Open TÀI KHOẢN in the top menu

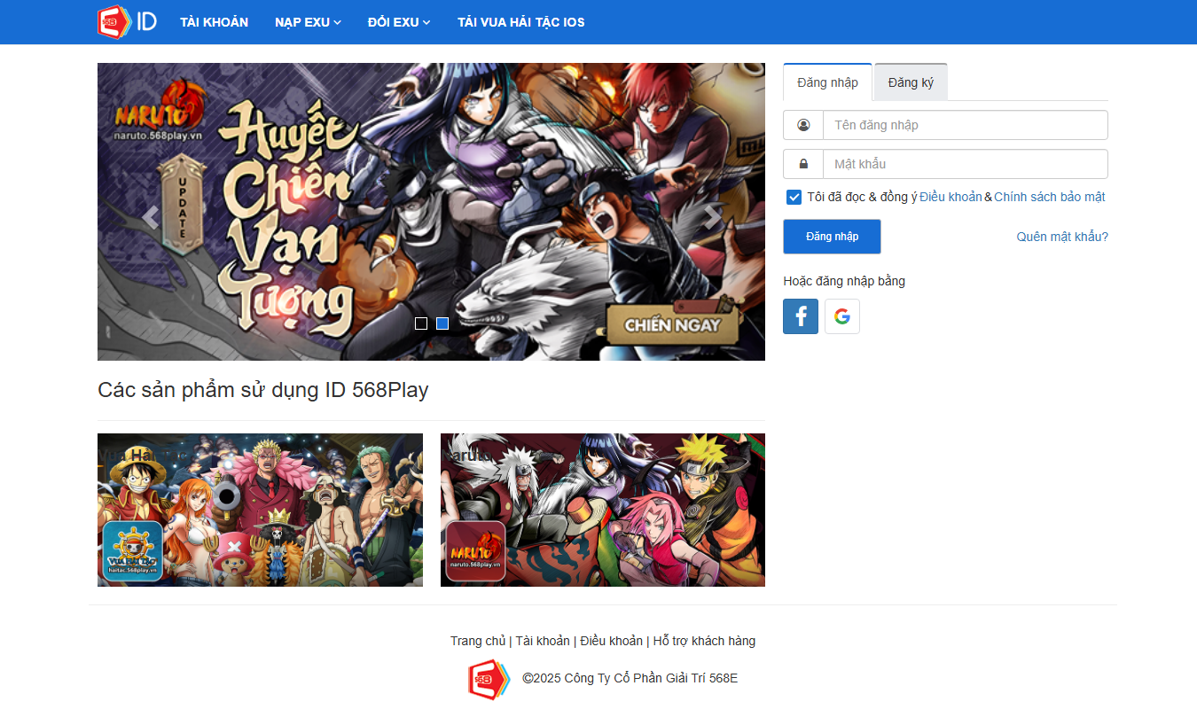coord(214,22)
